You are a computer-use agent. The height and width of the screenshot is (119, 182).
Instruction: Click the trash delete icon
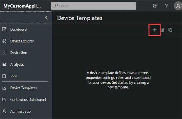click(x=162, y=30)
